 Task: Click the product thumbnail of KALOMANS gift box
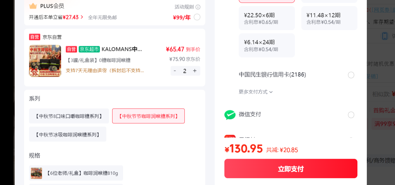tap(45, 61)
